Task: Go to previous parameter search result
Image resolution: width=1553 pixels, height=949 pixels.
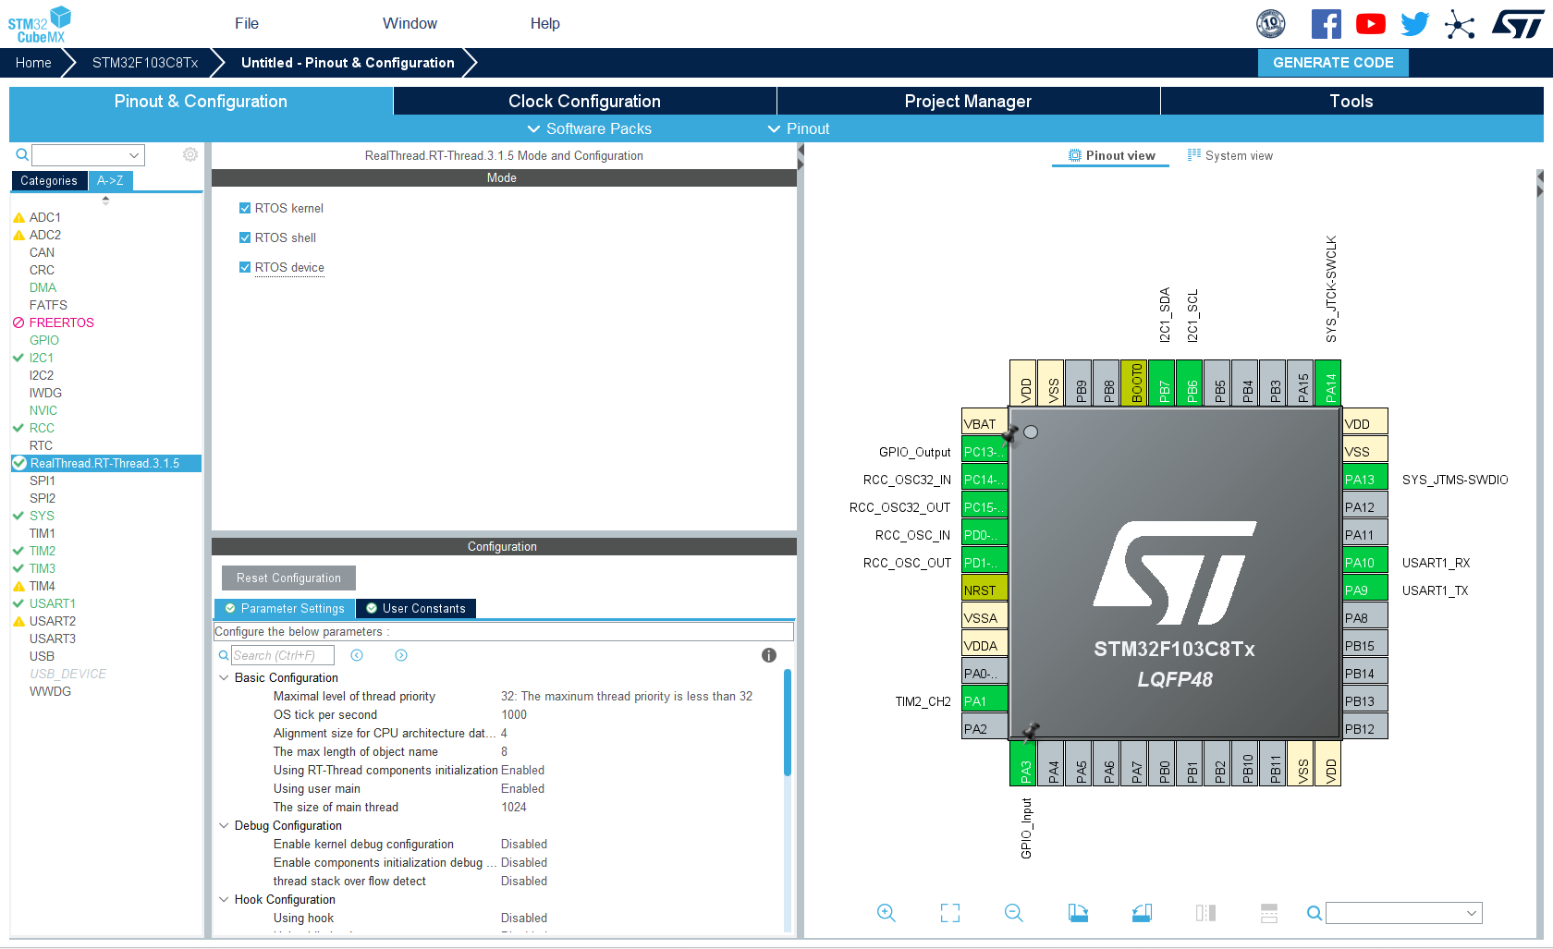Action: pos(357,655)
